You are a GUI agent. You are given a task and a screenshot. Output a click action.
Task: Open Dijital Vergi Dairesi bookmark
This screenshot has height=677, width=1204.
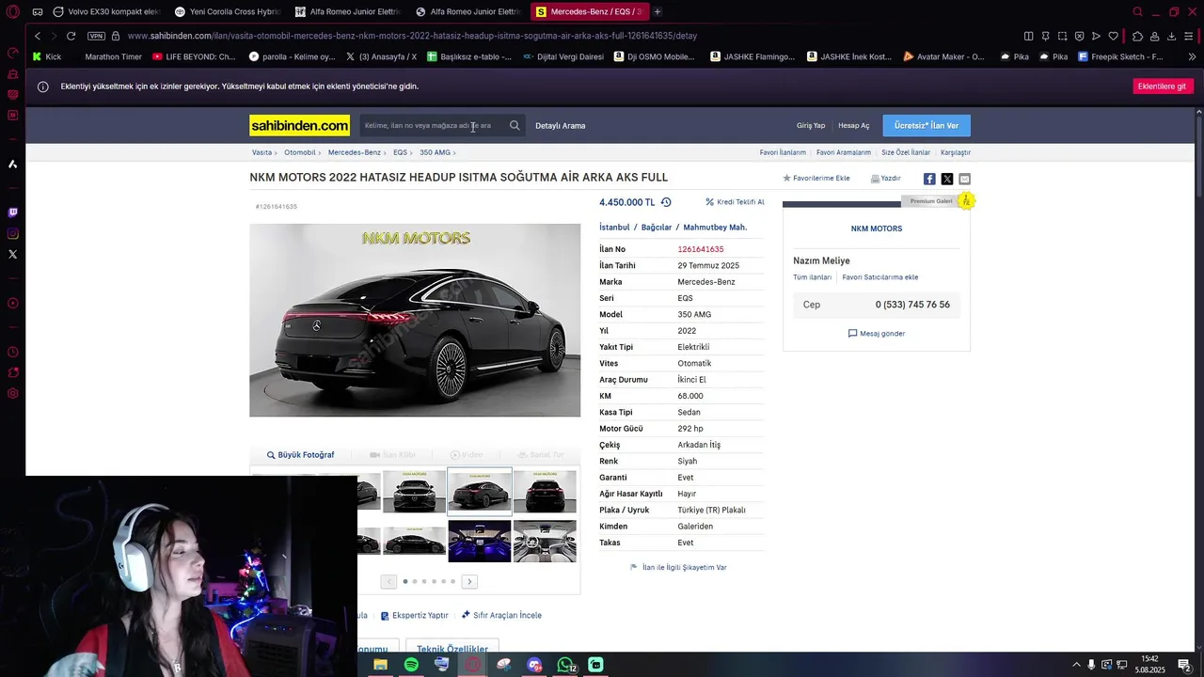pos(562,56)
